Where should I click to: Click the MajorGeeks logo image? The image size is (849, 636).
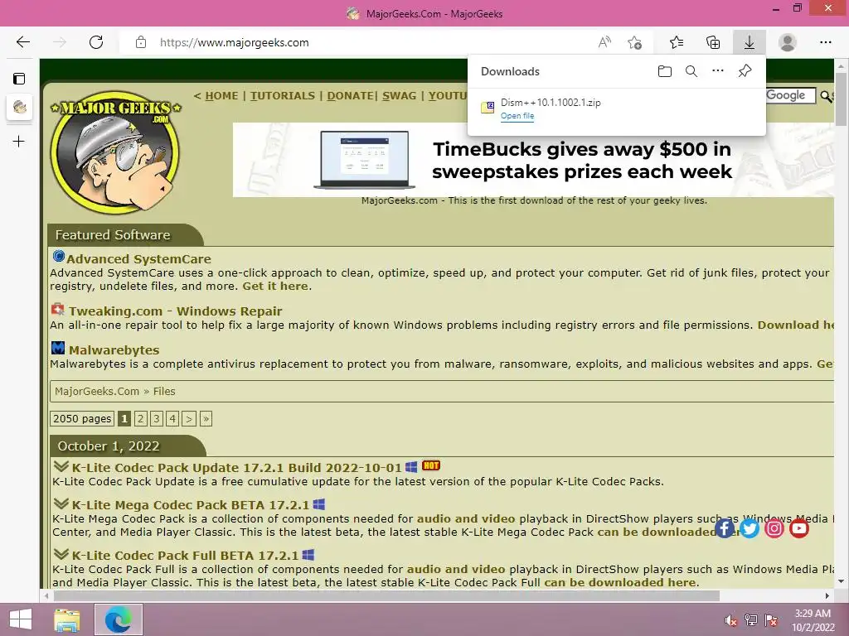click(115, 152)
